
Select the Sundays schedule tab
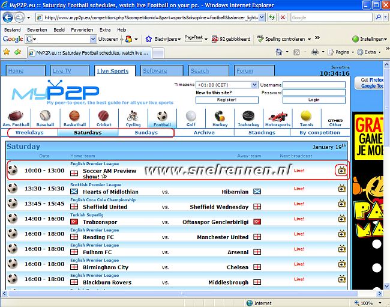pyautogui.click(x=146, y=132)
